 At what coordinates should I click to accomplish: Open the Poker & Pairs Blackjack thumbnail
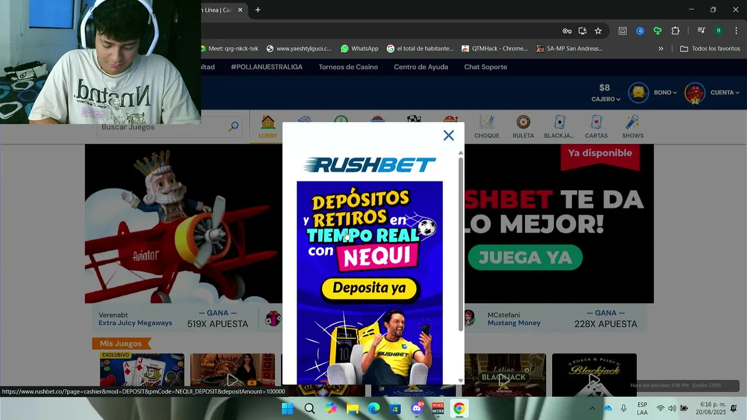[594, 375]
